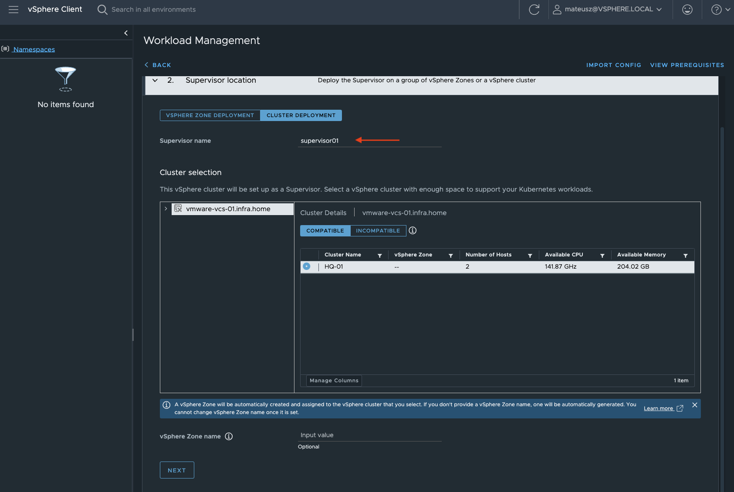The height and width of the screenshot is (492, 734).
Task: Switch to VSPHERE ZONE DEPLOYMENT tab
Action: (x=210, y=115)
